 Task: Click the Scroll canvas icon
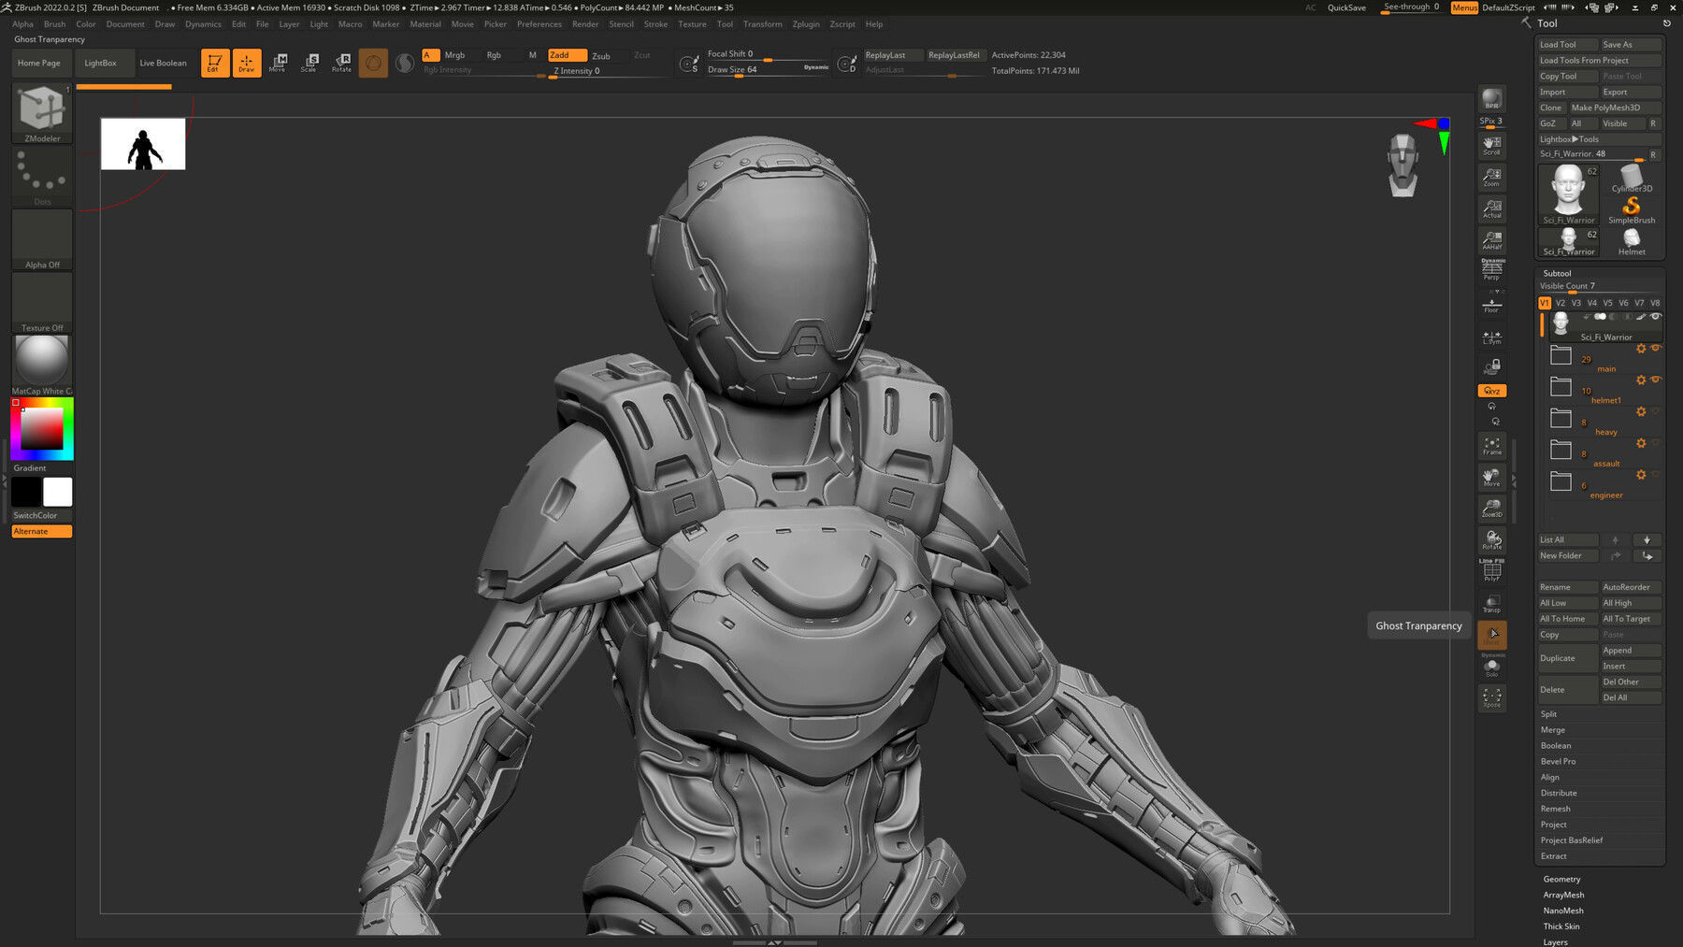1492,145
